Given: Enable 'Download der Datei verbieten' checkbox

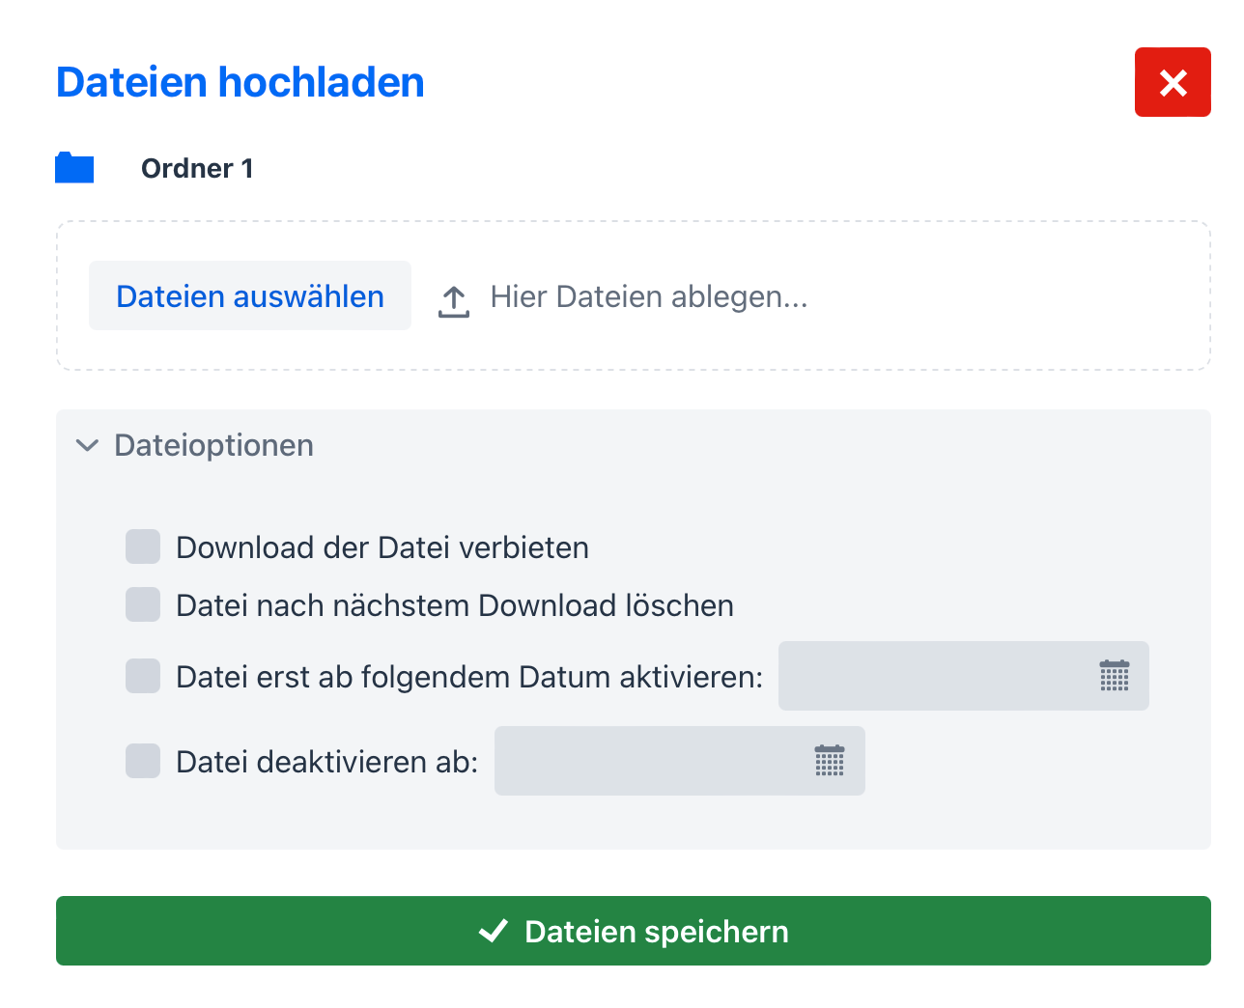Looking at the screenshot, I should 143,546.
